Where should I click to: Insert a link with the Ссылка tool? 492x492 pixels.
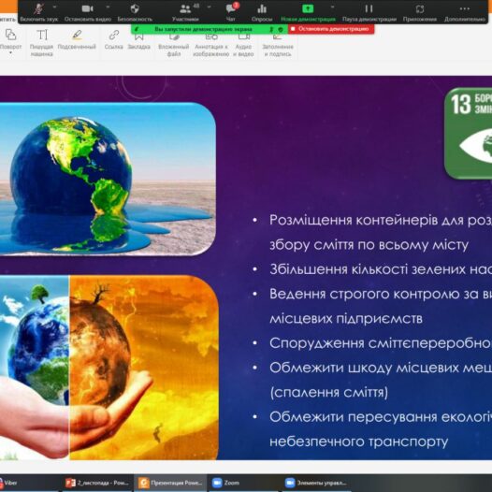pyautogui.click(x=113, y=39)
